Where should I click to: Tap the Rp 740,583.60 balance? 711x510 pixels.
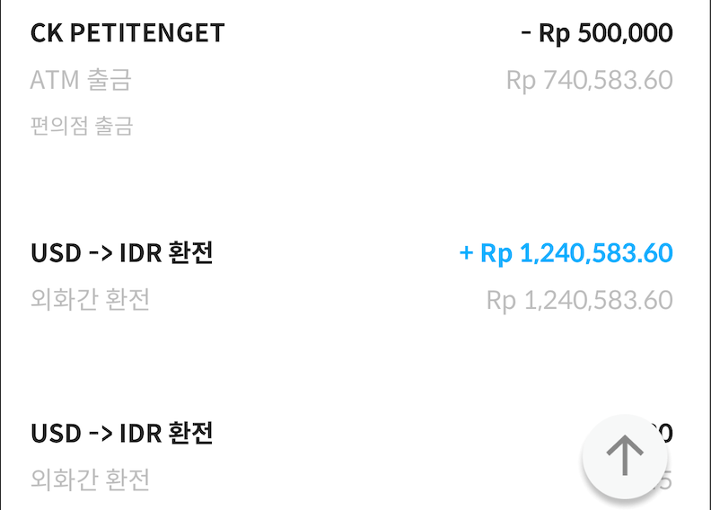click(590, 81)
